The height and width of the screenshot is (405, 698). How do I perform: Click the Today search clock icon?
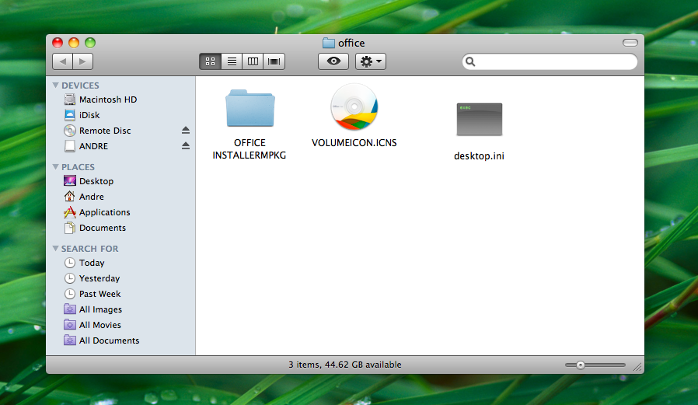click(x=69, y=263)
